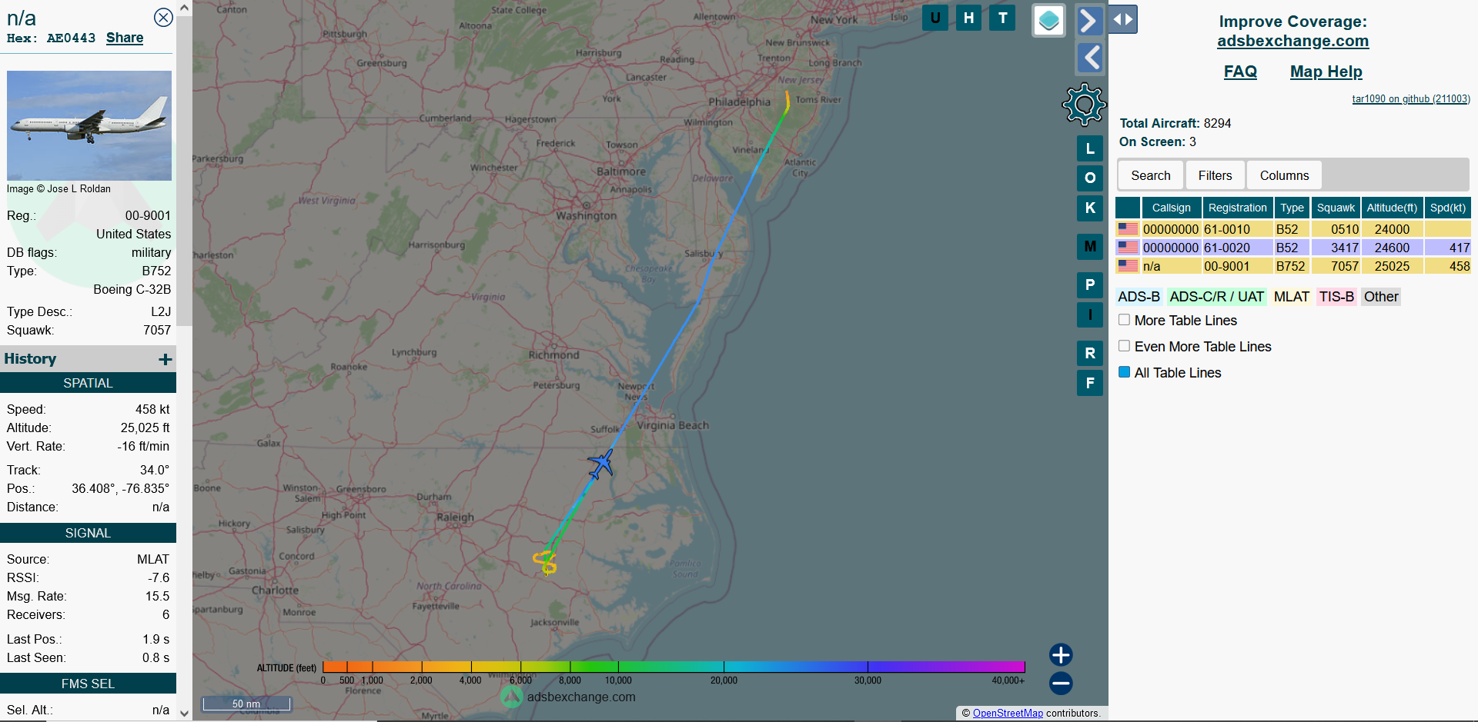The image size is (1478, 722).
Task: Toggle ADS-B source legend
Action: [x=1139, y=297]
